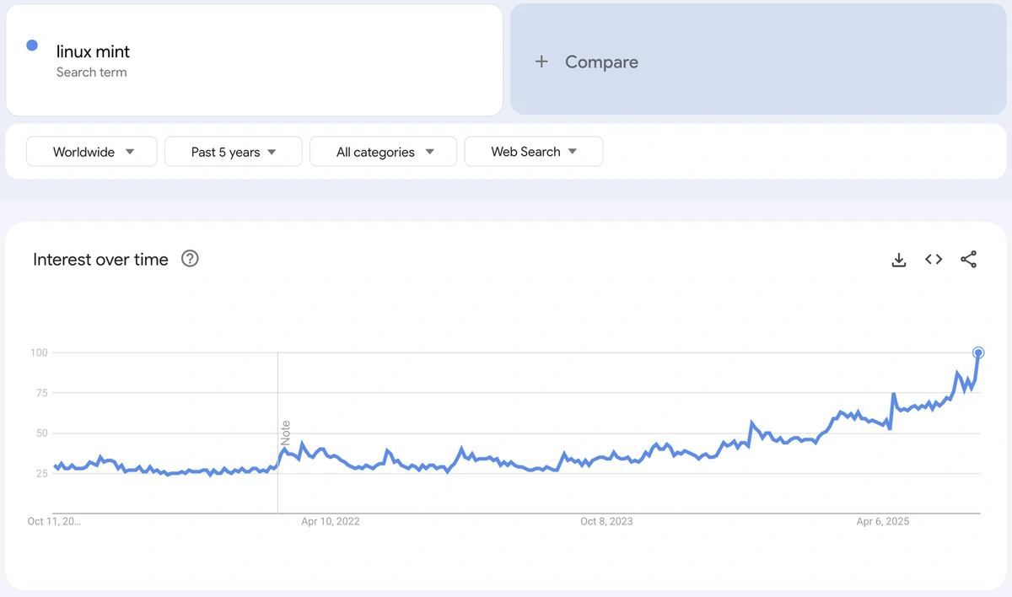Download the trends data as CSV
The height and width of the screenshot is (597, 1012).
coord(898,260)
